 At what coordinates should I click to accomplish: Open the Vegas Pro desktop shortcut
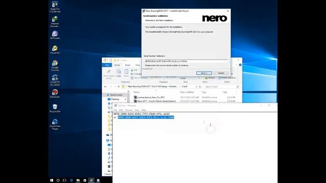55,7
